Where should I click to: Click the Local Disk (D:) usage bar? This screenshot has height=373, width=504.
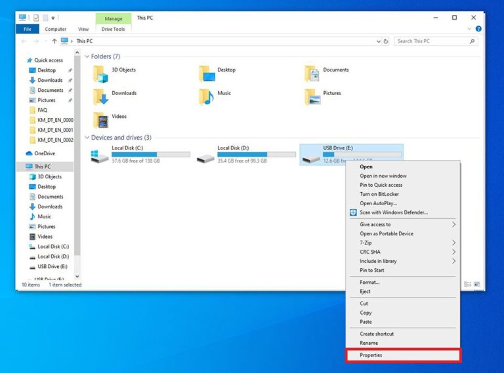click(257, 155)
